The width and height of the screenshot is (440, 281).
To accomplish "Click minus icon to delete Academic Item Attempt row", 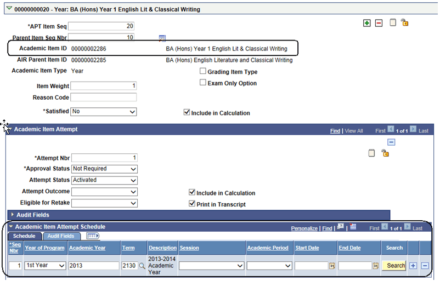I will [x=391, y=142].
